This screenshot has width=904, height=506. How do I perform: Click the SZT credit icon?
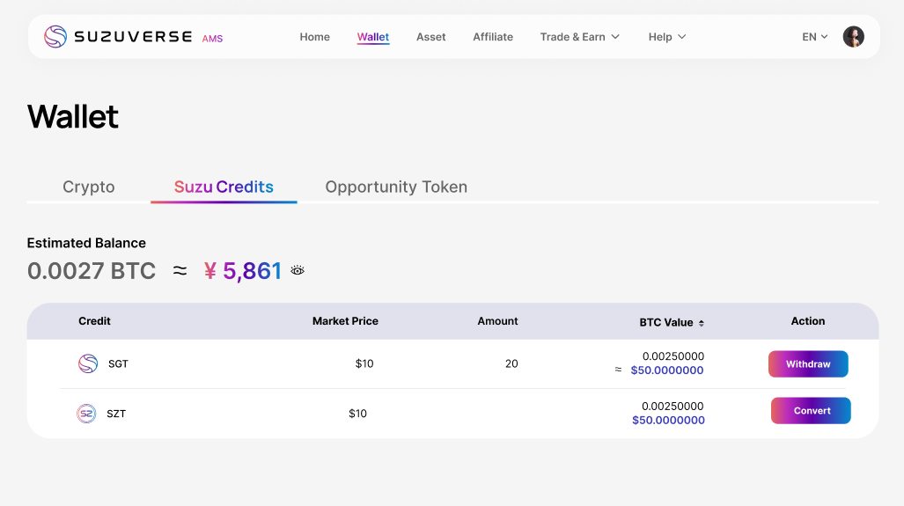coord(86,414)
